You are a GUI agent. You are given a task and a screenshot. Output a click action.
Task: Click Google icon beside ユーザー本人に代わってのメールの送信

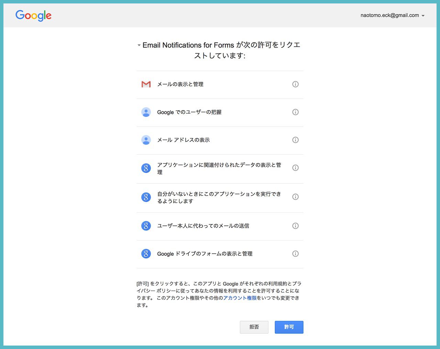tap(146, 226)
